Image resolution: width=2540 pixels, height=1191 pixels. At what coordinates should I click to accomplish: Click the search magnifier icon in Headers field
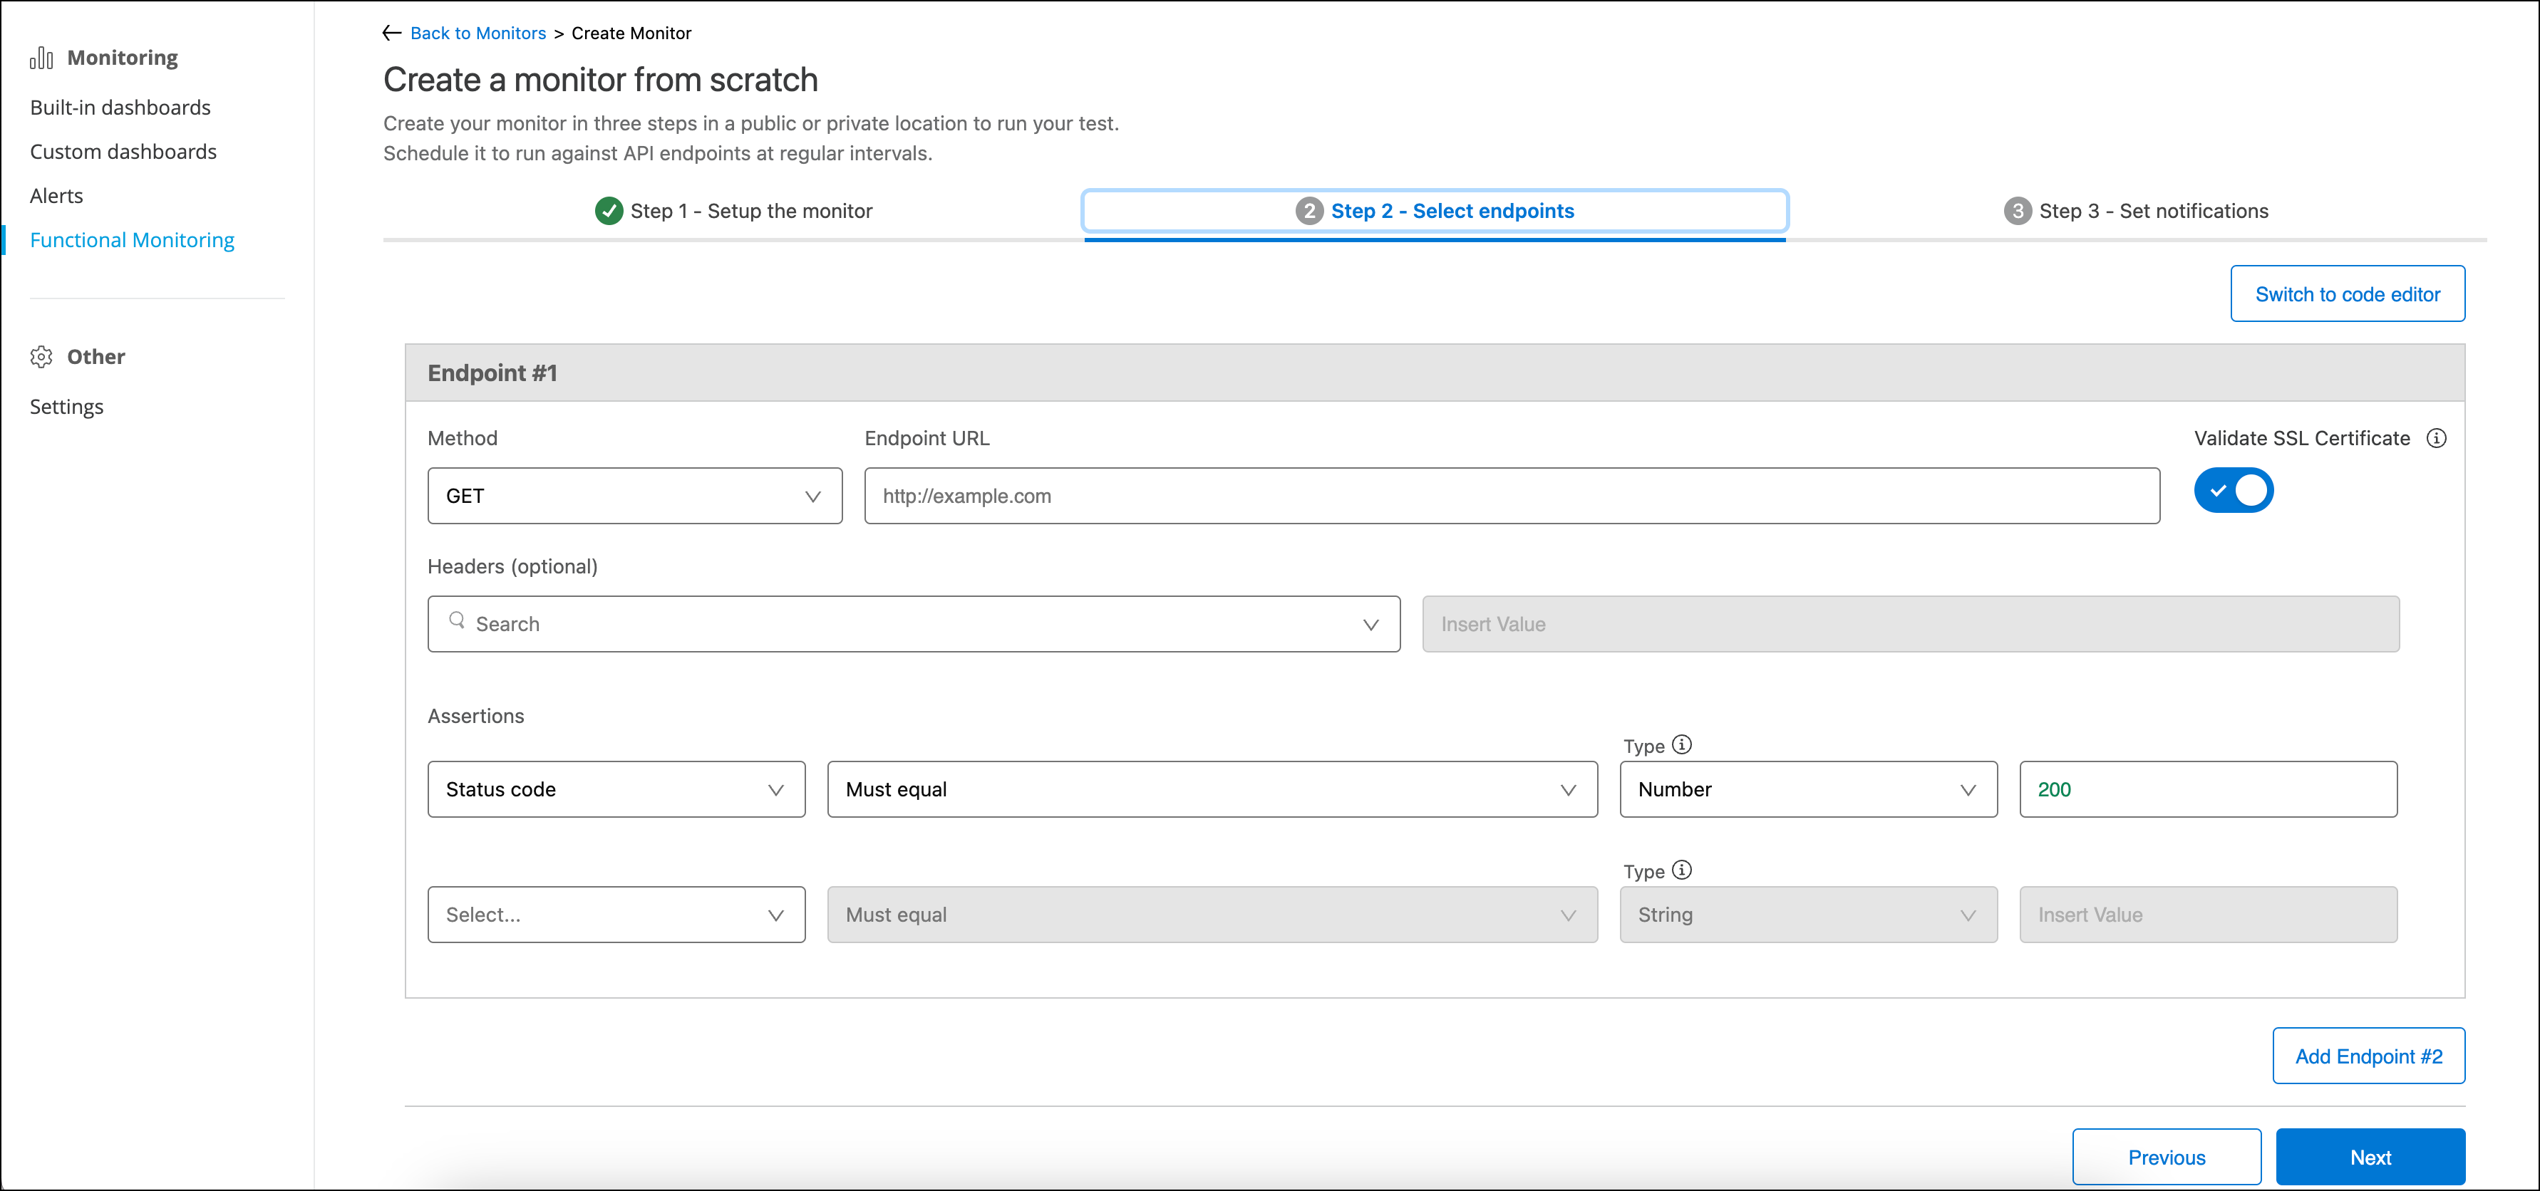[457, 621]
